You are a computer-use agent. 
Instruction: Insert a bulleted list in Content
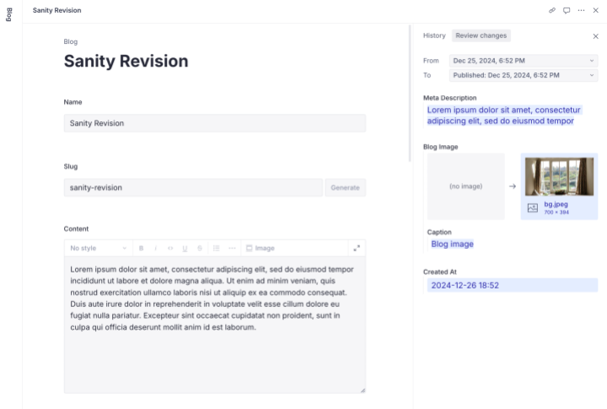(216, 248)
